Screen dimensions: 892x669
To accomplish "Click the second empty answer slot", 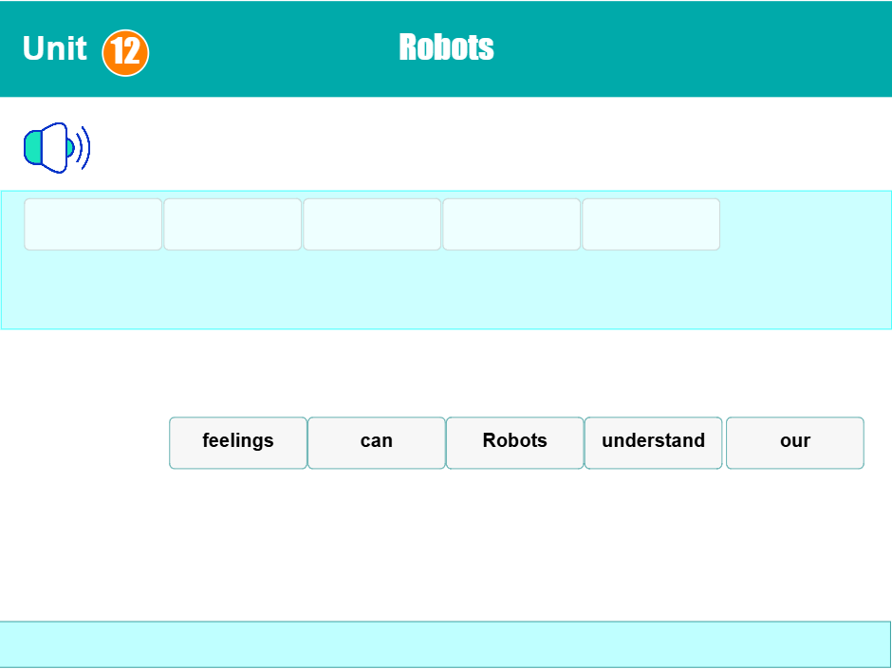I will (232, 224).
